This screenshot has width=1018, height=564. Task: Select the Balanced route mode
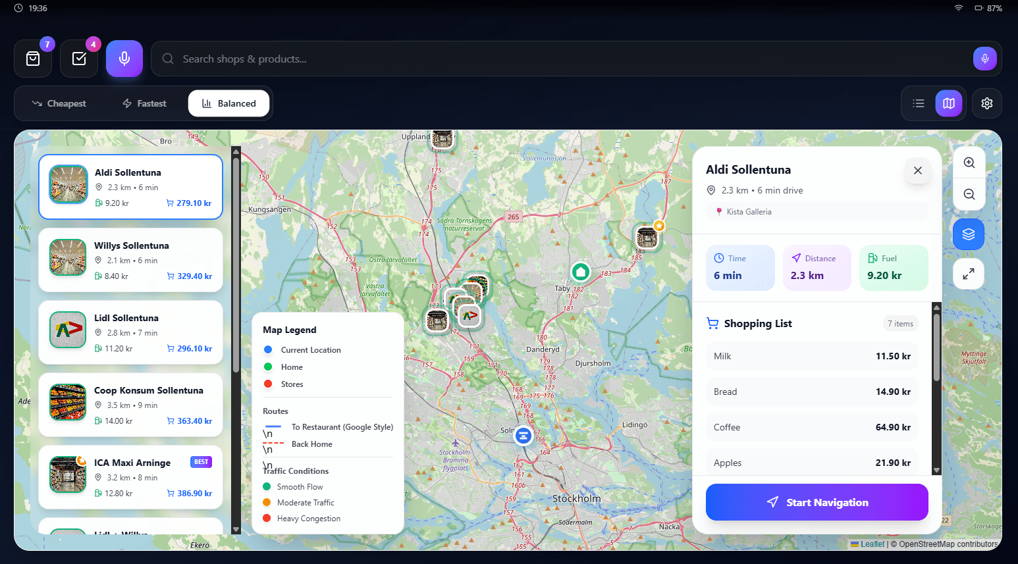pos(228,103)
